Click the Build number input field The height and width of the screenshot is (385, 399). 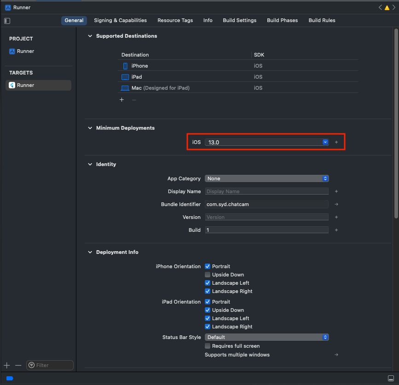click(266, 230)
